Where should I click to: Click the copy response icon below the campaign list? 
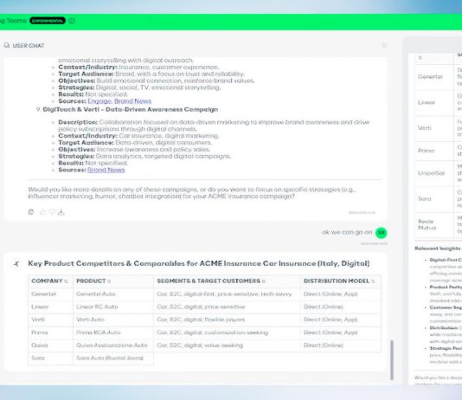(x=31, y=212)
